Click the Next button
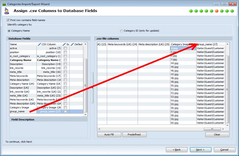The image size is (239, 156). click(x=201, y=150)
